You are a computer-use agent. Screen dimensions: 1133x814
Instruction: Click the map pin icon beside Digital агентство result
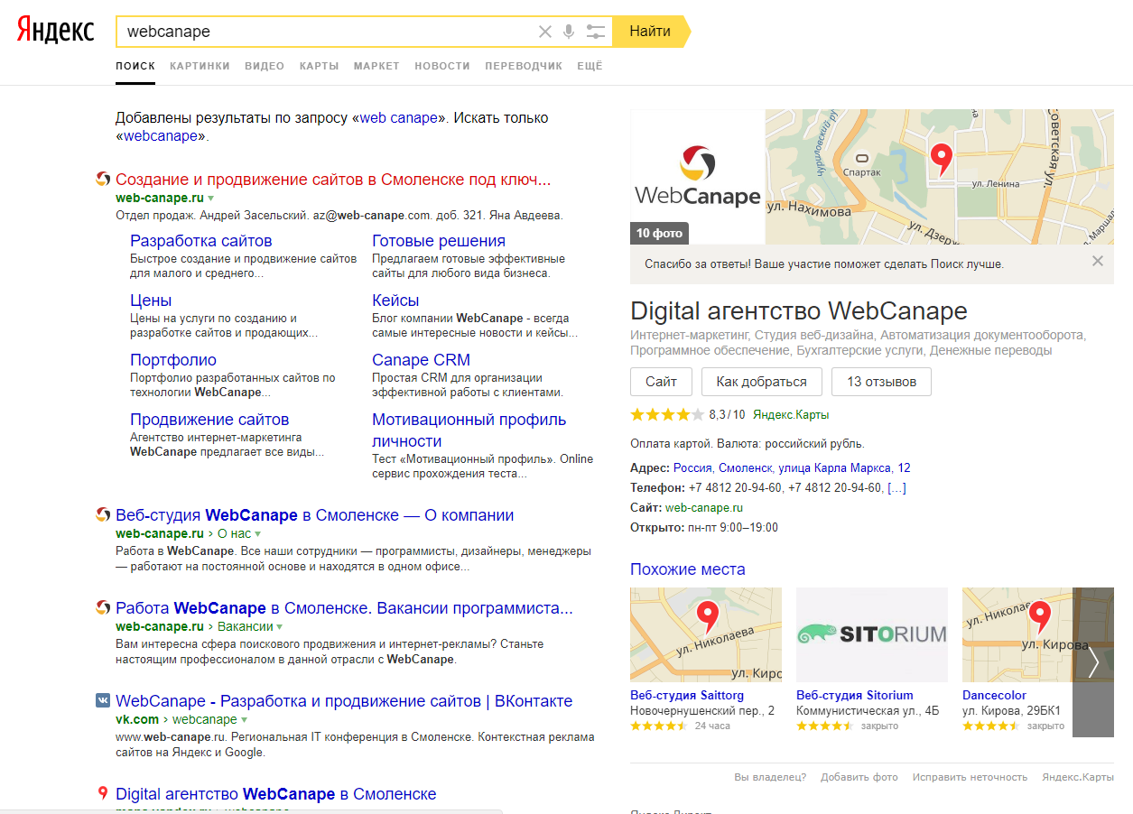click(x=103, y=794)
